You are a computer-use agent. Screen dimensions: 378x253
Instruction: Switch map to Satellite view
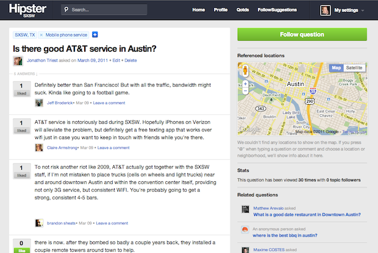[x=354, y=68]
